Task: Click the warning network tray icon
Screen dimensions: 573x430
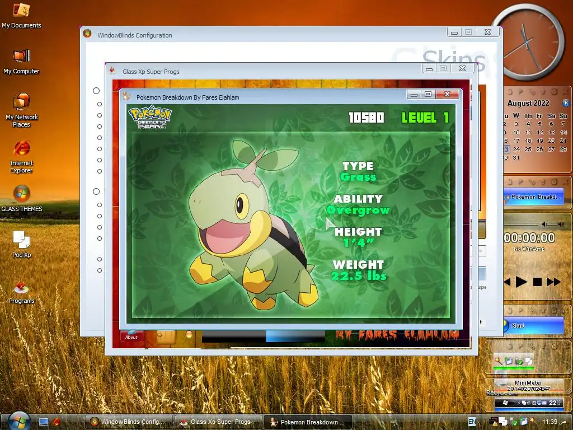Action: 494,422
